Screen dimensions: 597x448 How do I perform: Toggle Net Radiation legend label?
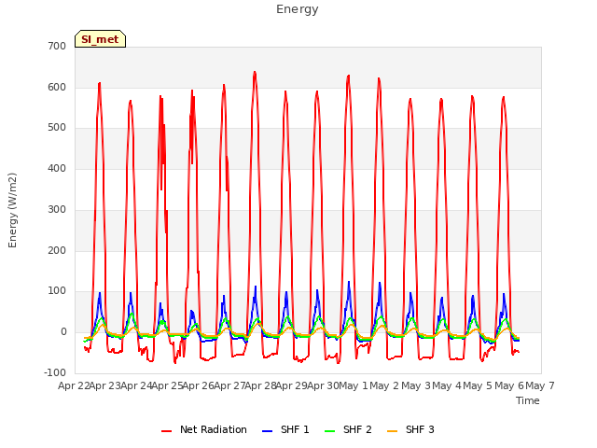[x=214, y=429]
